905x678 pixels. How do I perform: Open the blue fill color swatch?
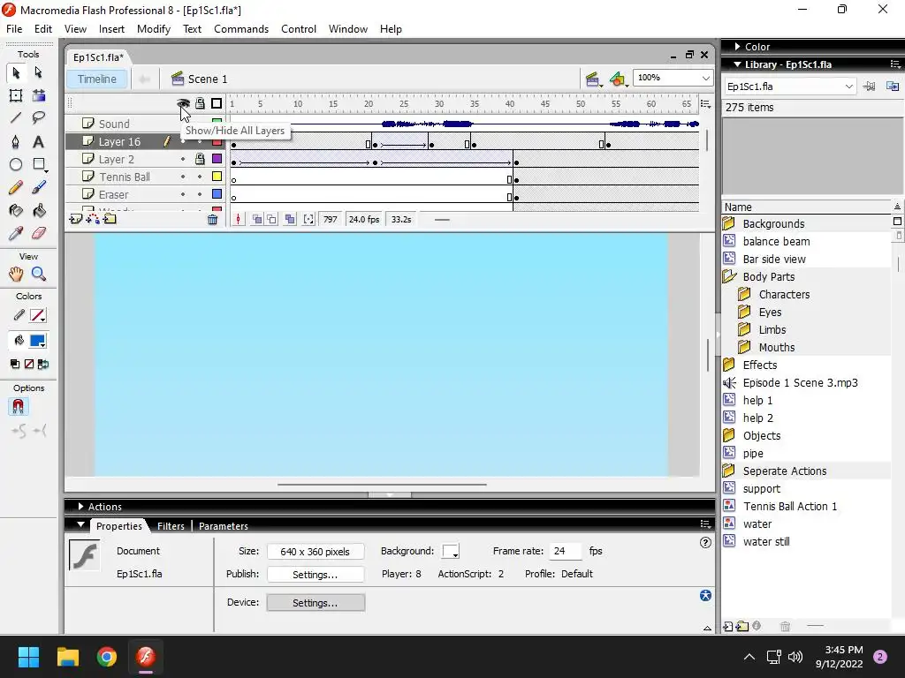coord(38,341)
